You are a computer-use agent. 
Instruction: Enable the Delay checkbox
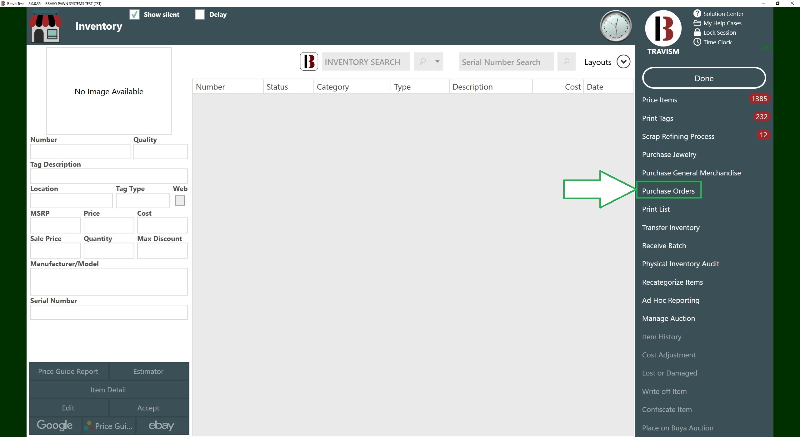pos(200,15)
